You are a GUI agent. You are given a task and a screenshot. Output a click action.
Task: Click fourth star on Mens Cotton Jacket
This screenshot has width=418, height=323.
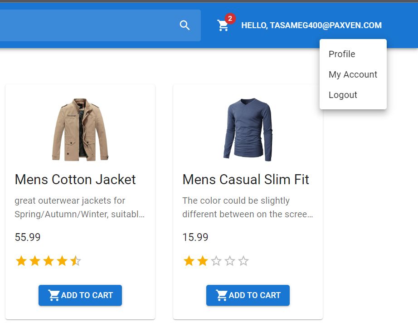62,261
